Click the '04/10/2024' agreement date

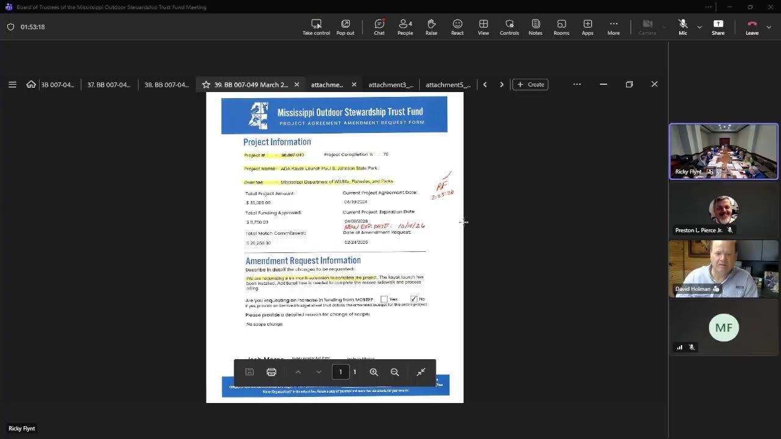coord(356,202)
